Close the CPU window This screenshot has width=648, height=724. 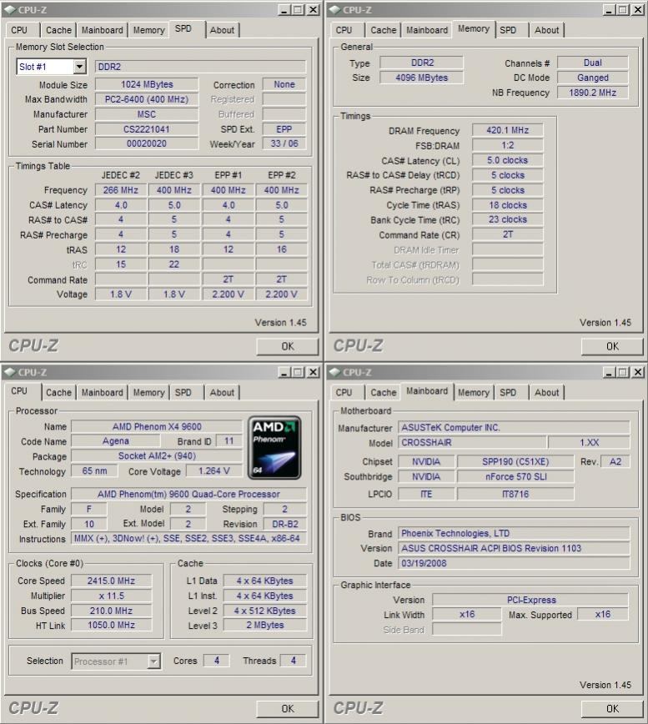point(313,372)
